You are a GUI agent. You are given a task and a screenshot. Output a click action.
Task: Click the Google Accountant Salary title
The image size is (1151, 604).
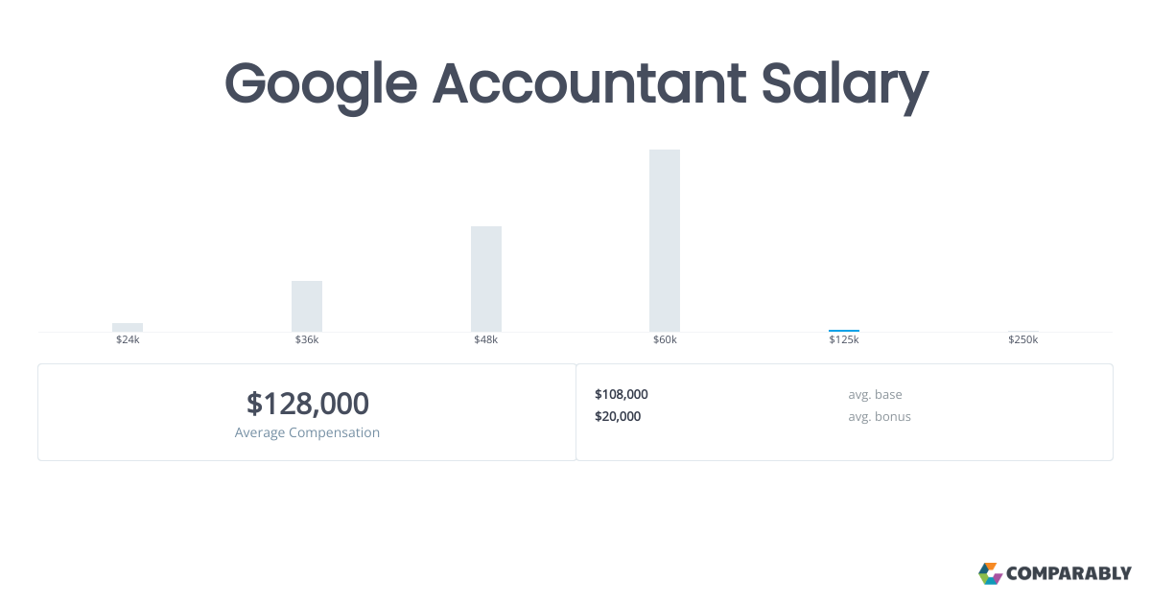click(575, 83)
